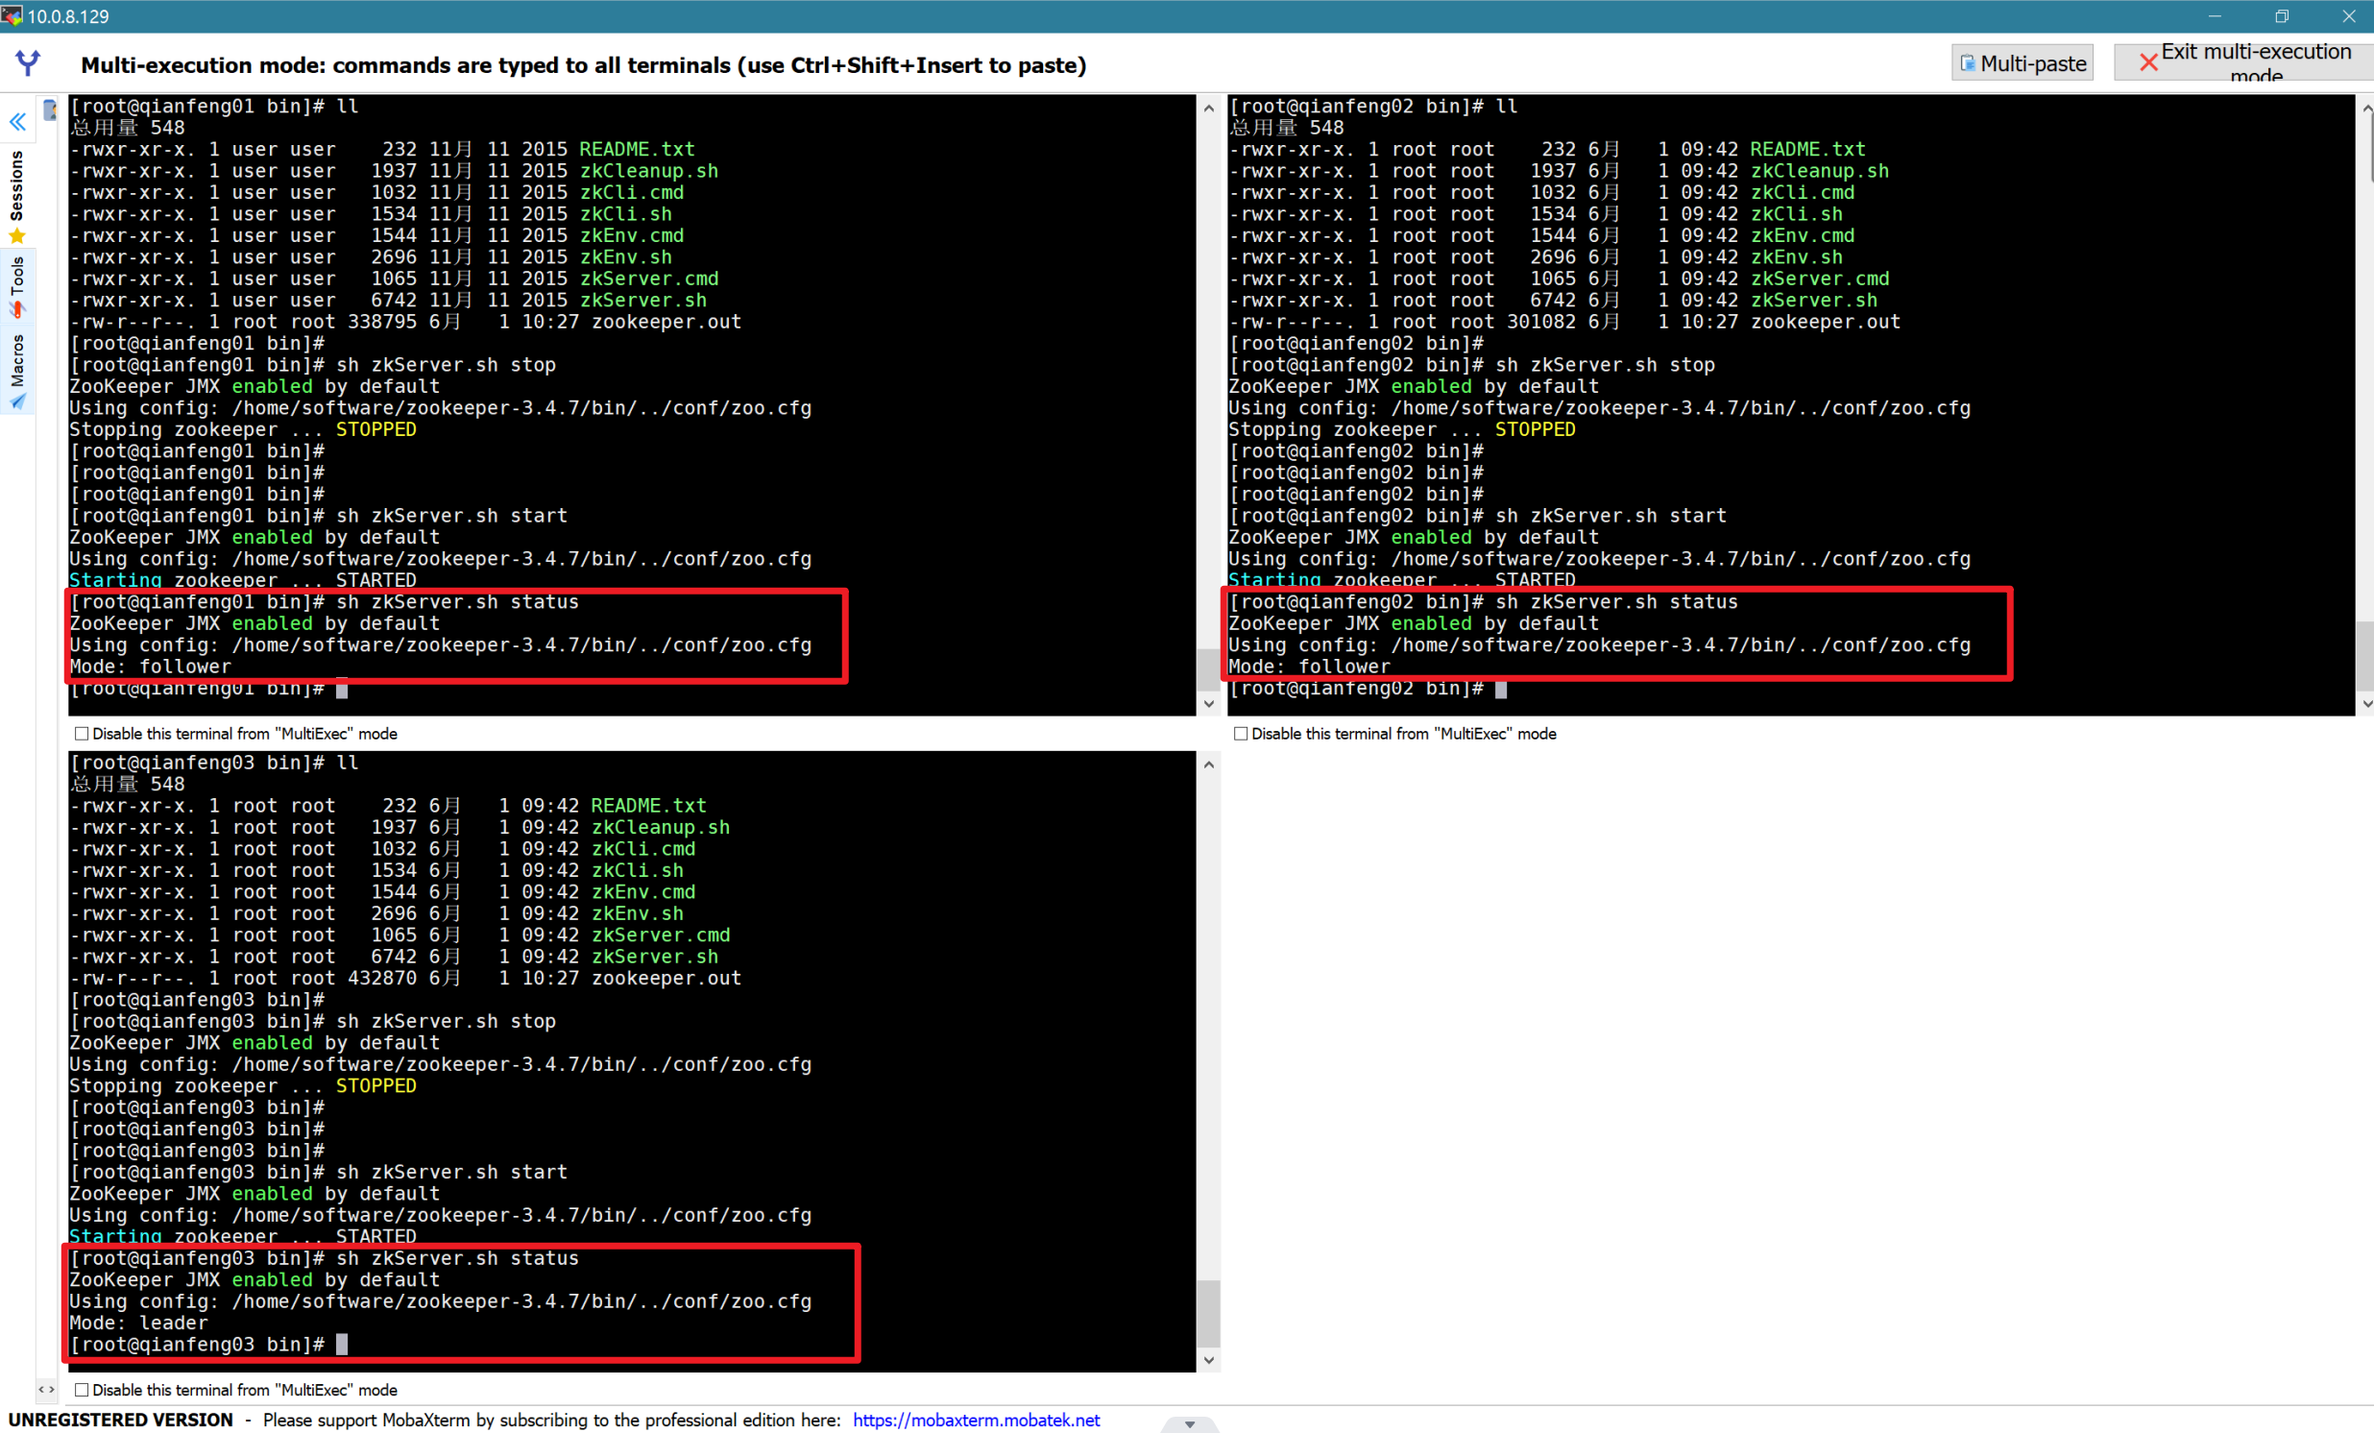2374x1433 pixels.
Task: Click scroll-up arrow of qianfeng01 terminal
Action: (x=1209, y=108)
